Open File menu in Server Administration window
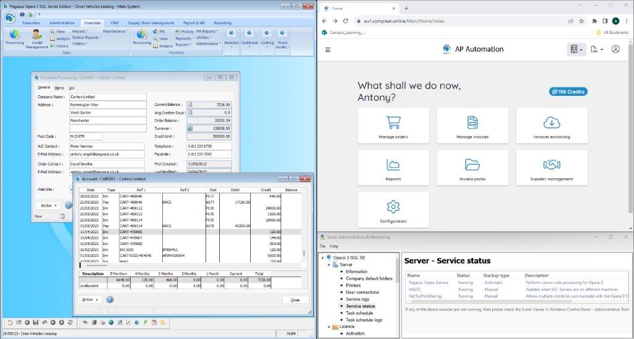Screen dimensions: 634x339 (x=323, y=246)
